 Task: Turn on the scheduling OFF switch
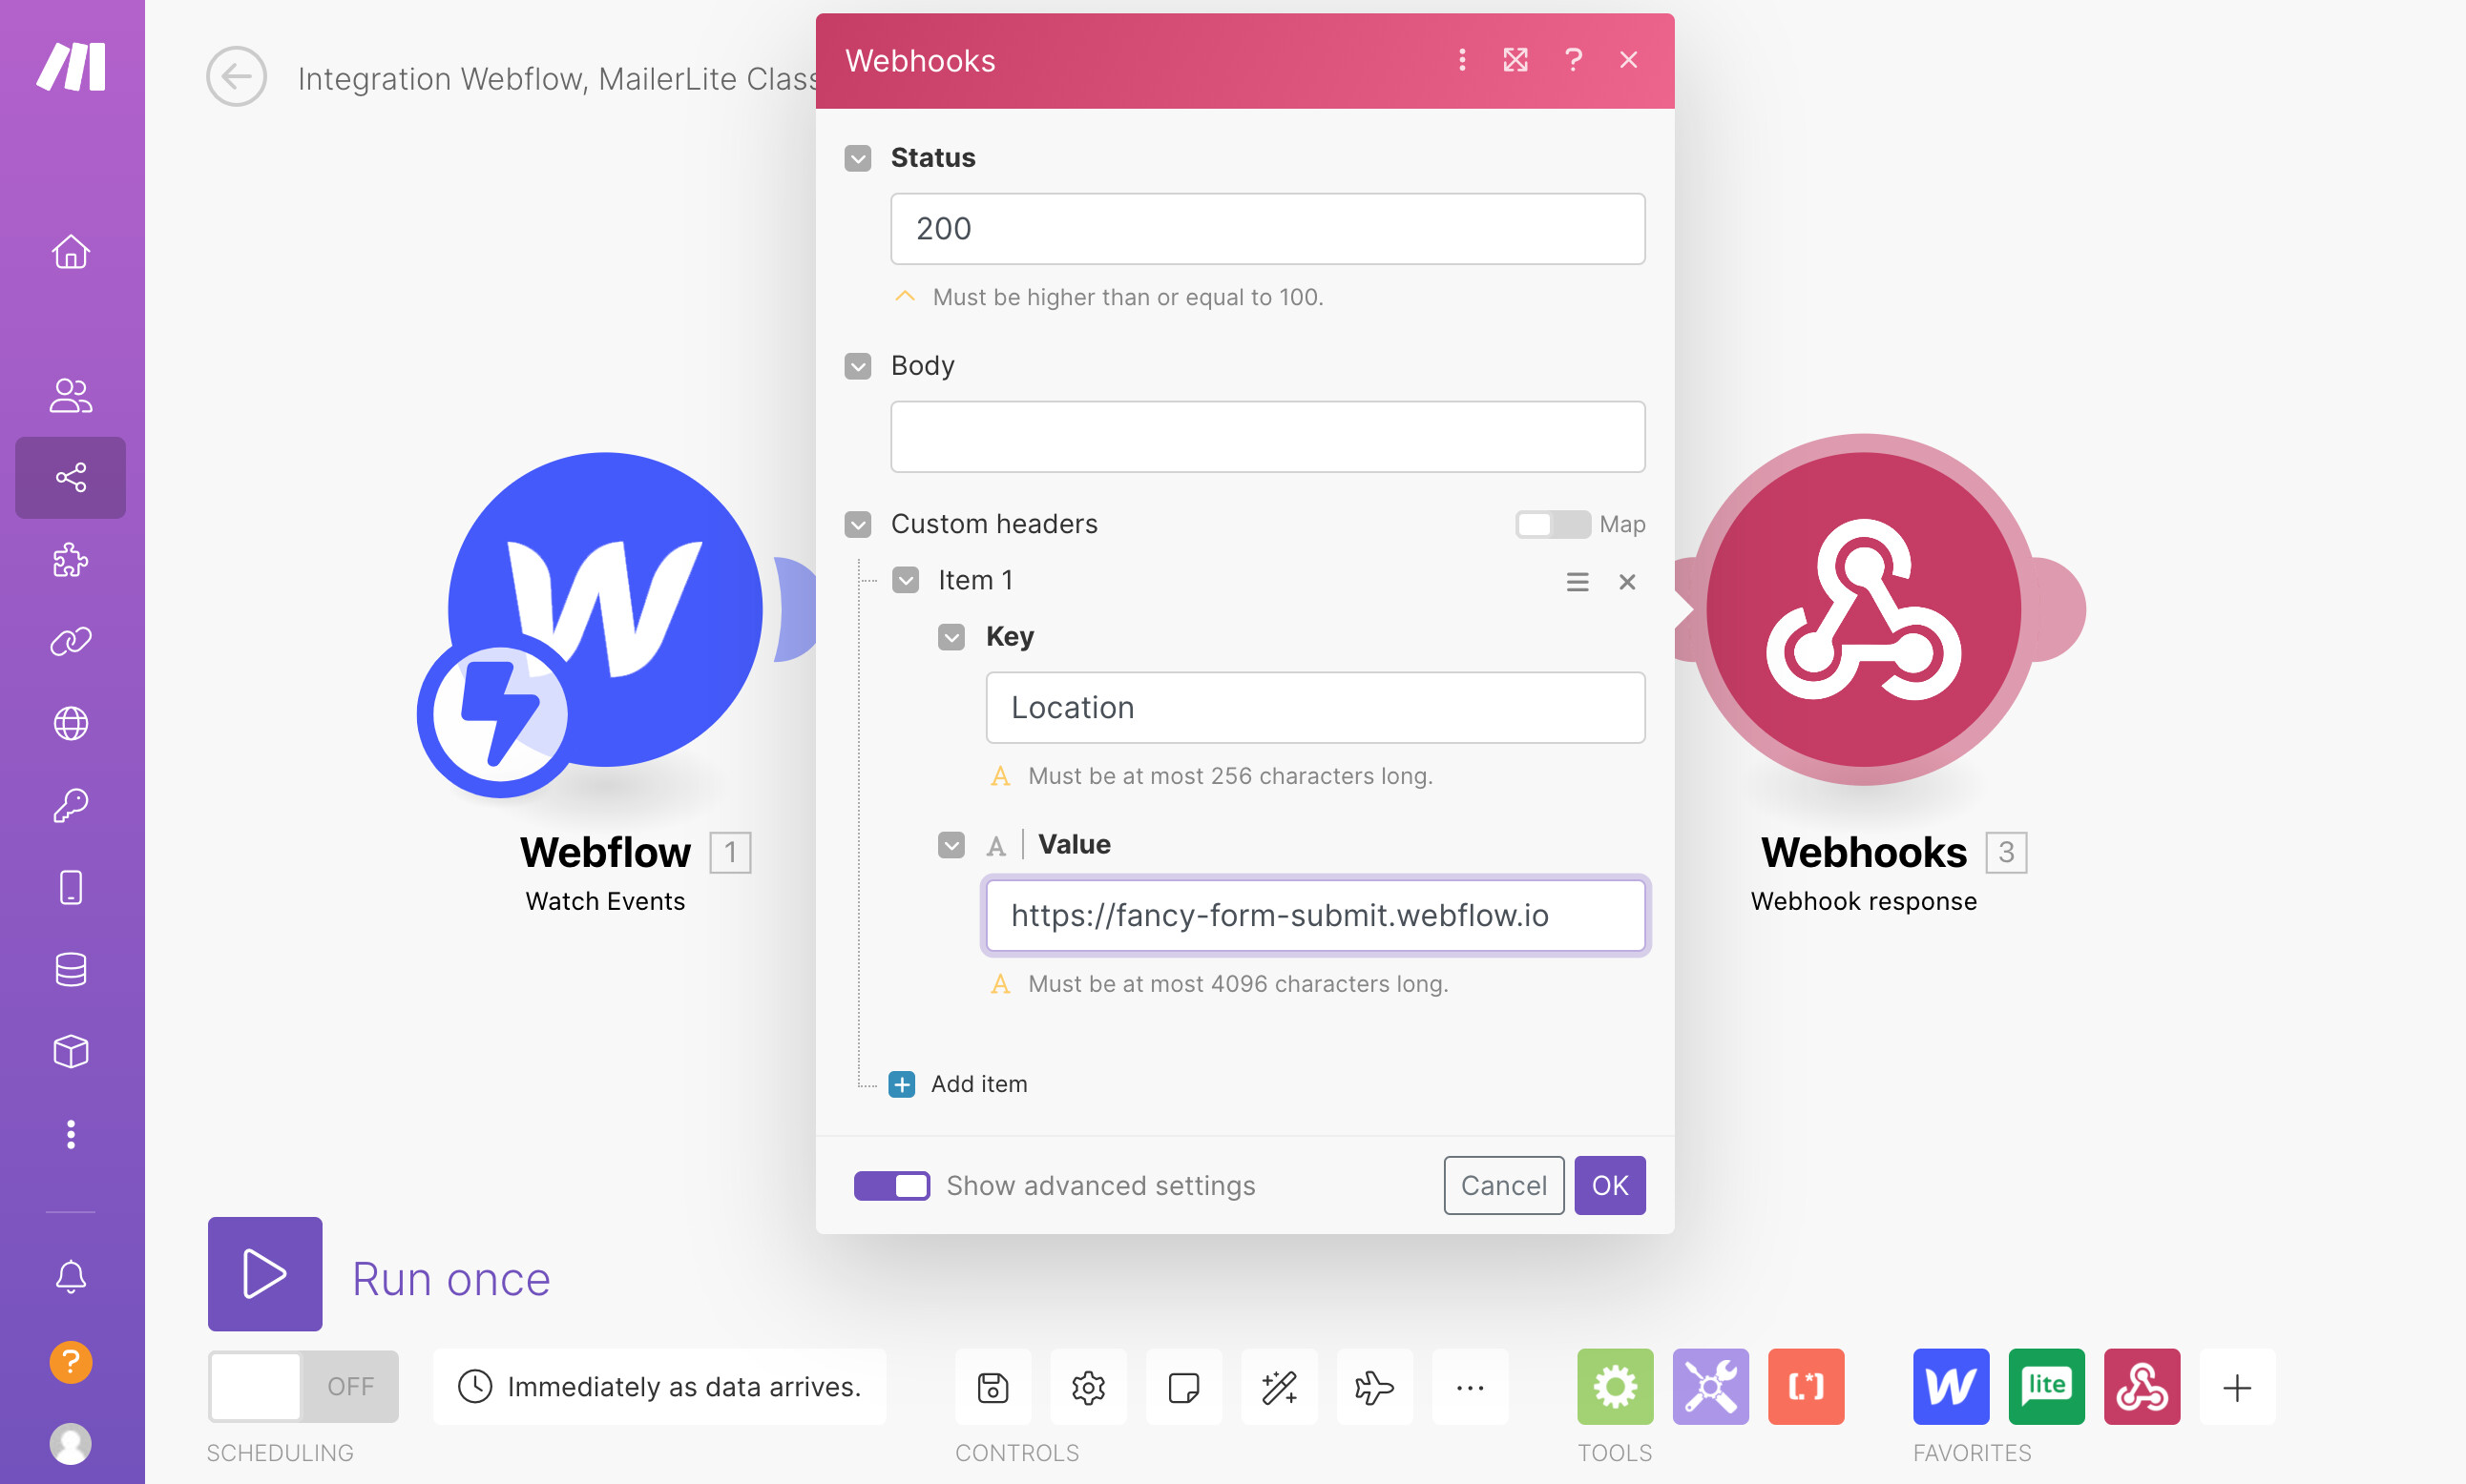coord(303,1387)
